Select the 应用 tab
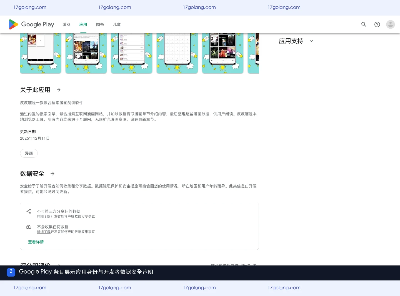Image resolution: width=400 pixels, height=296 pixels. pos(83,24)
